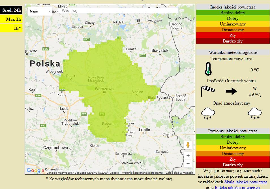Open the Indeks jakości powietrza link
This screenshot has width=270, height=189.
tap(237, 187)
